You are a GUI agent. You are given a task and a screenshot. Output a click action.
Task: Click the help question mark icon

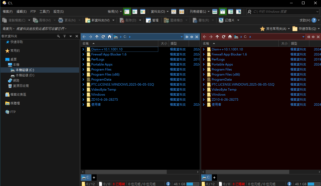pyautogui.click(x=314, y=20)
